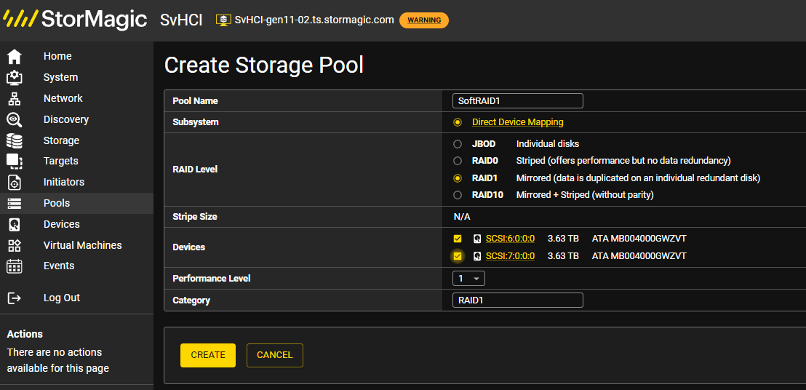Select the Direct Device Mapping radio button
The image size is (806, 390).
coord(458,122)
